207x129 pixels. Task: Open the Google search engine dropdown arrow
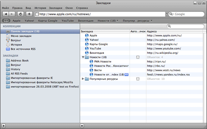click(173, 14)
